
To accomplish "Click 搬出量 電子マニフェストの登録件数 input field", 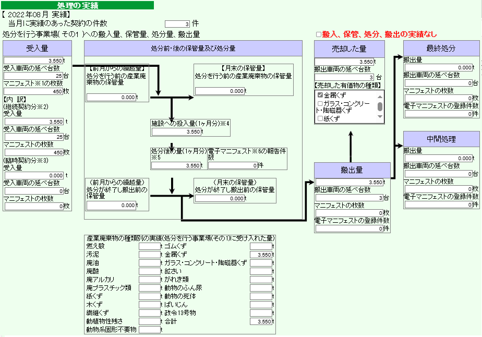I will (x=350, y=228).
